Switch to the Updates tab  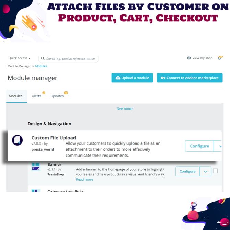(57, 96)
